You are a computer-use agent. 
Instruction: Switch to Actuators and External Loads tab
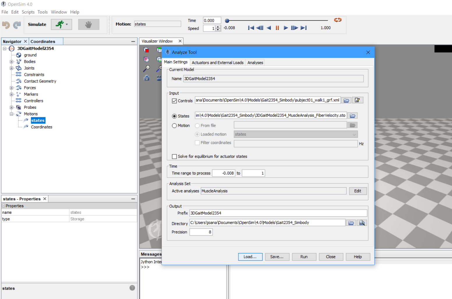[217, 63]
